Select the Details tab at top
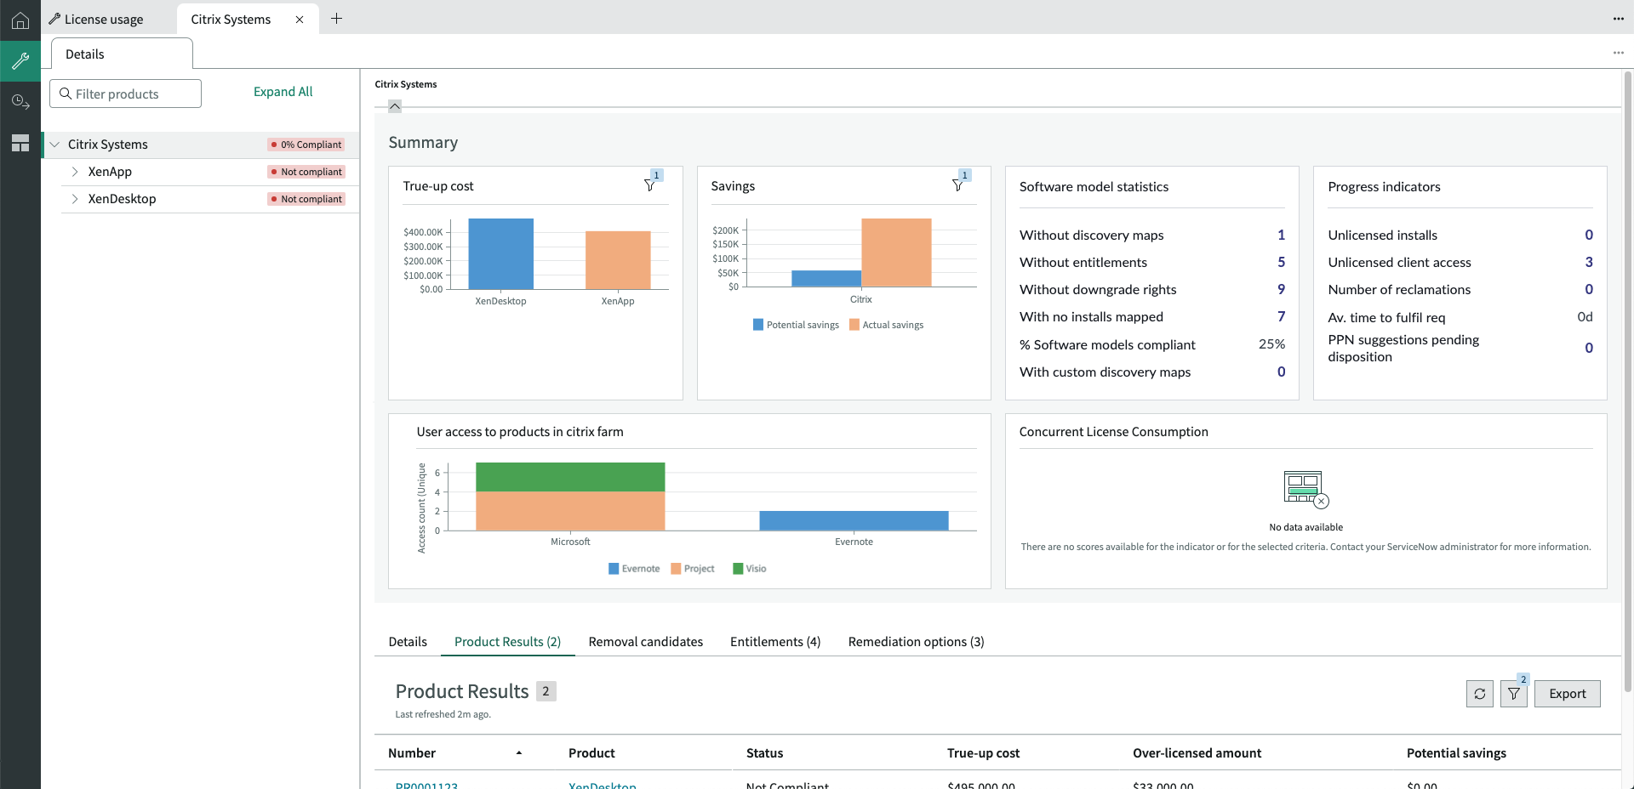 tap(122, 54)
